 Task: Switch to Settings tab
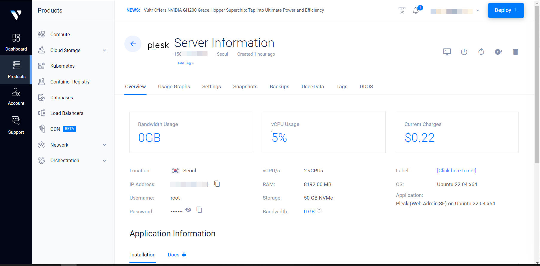click(x=211, y=86)
